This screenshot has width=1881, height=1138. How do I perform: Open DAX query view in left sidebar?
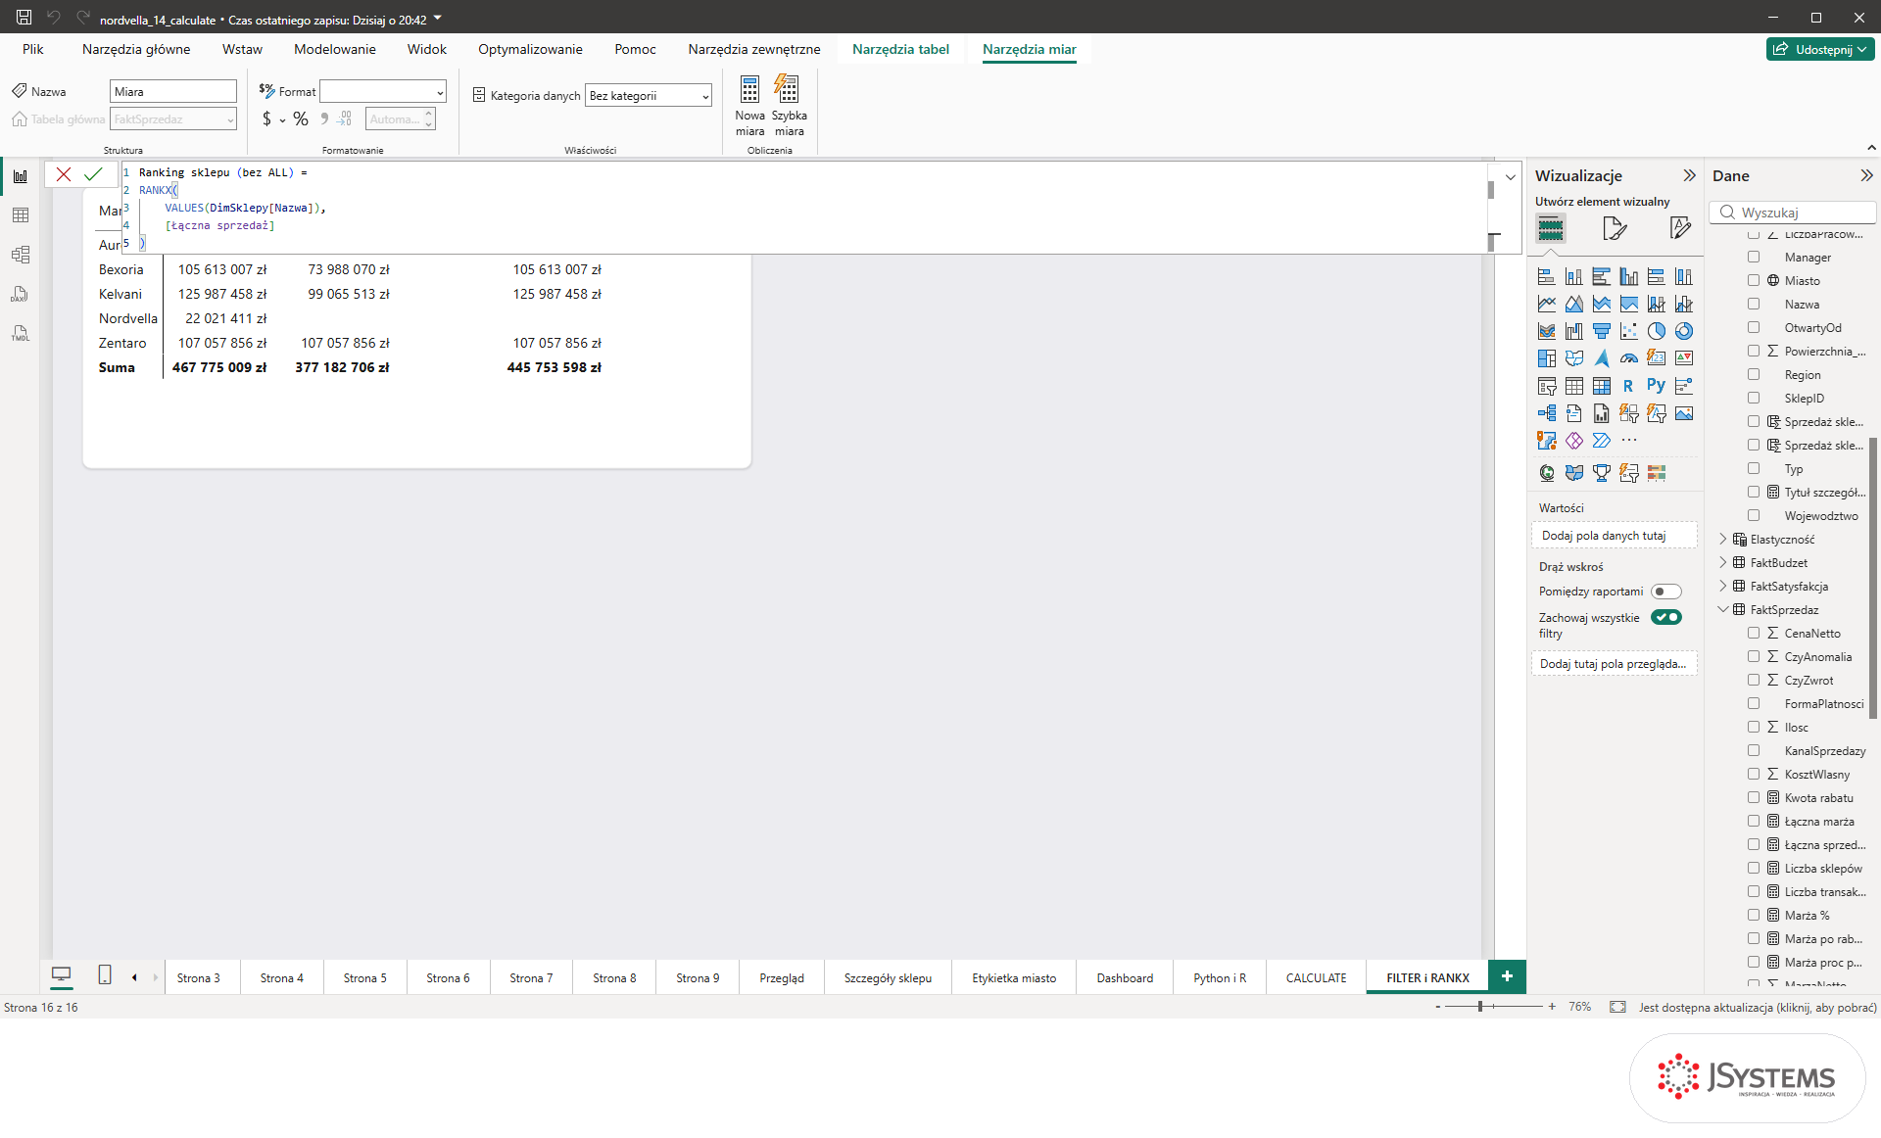[x=21, y=294]
